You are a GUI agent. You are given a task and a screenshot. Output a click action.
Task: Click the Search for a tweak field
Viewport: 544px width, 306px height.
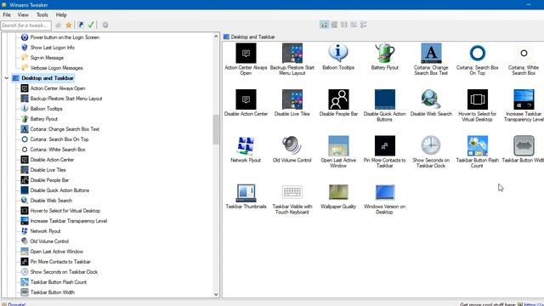25,25
